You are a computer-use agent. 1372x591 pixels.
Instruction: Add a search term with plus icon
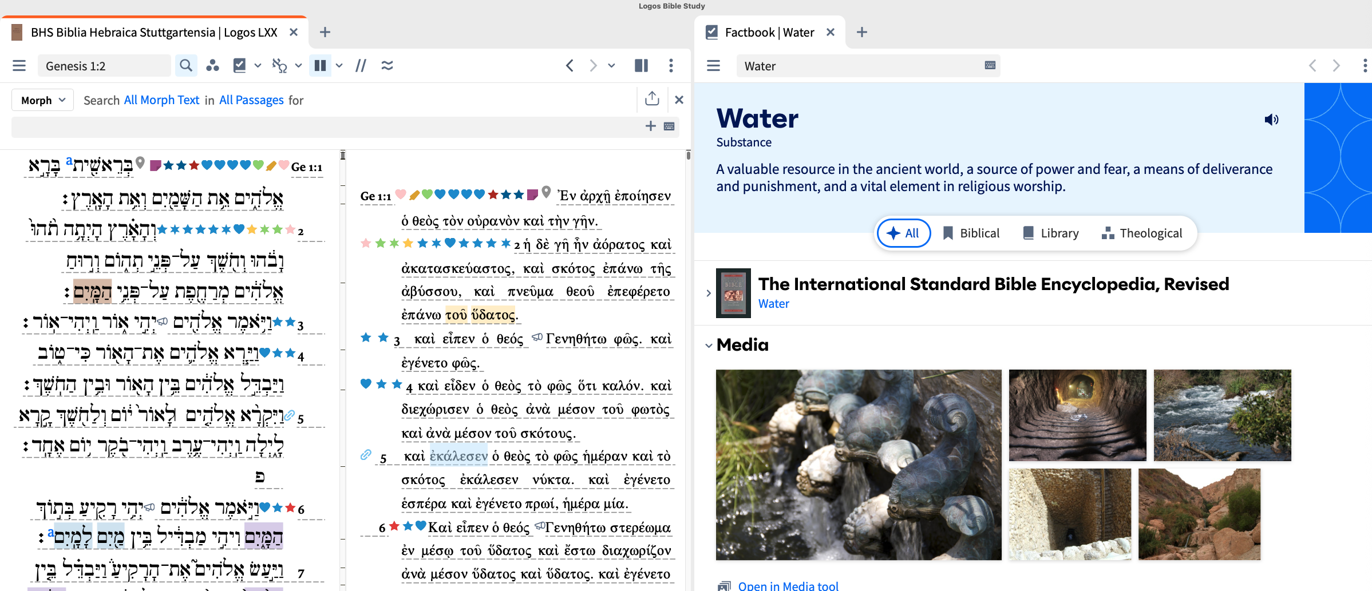coord(651,126)
